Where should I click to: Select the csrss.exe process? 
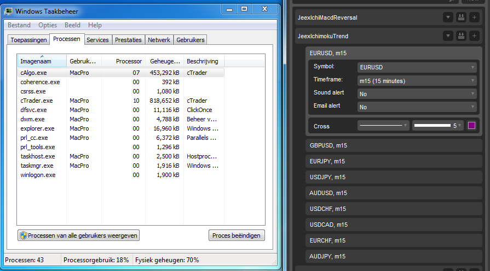[x=120, y=91]
